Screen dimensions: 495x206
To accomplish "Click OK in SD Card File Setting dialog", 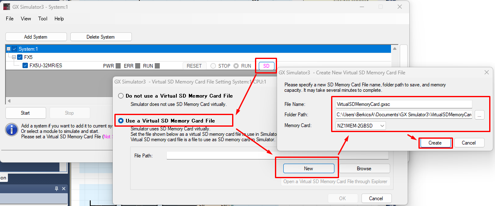I will click(x=342, y=199).
